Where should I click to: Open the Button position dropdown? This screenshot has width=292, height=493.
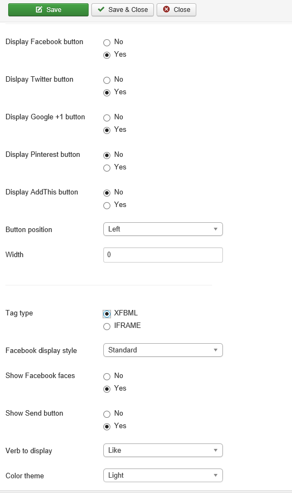(x=163, y=229)
